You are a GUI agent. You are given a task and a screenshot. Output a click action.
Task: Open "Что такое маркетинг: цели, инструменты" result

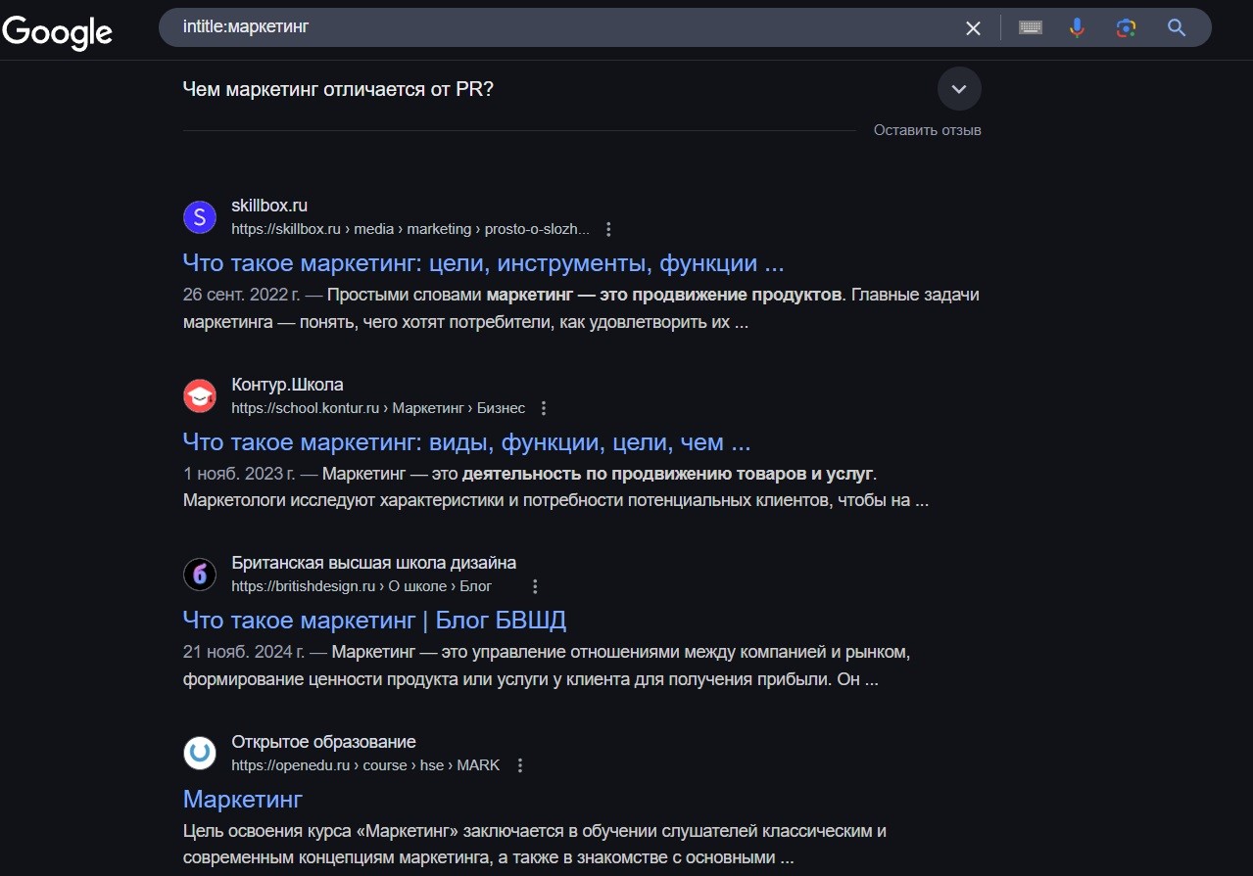tap(483, 263)
